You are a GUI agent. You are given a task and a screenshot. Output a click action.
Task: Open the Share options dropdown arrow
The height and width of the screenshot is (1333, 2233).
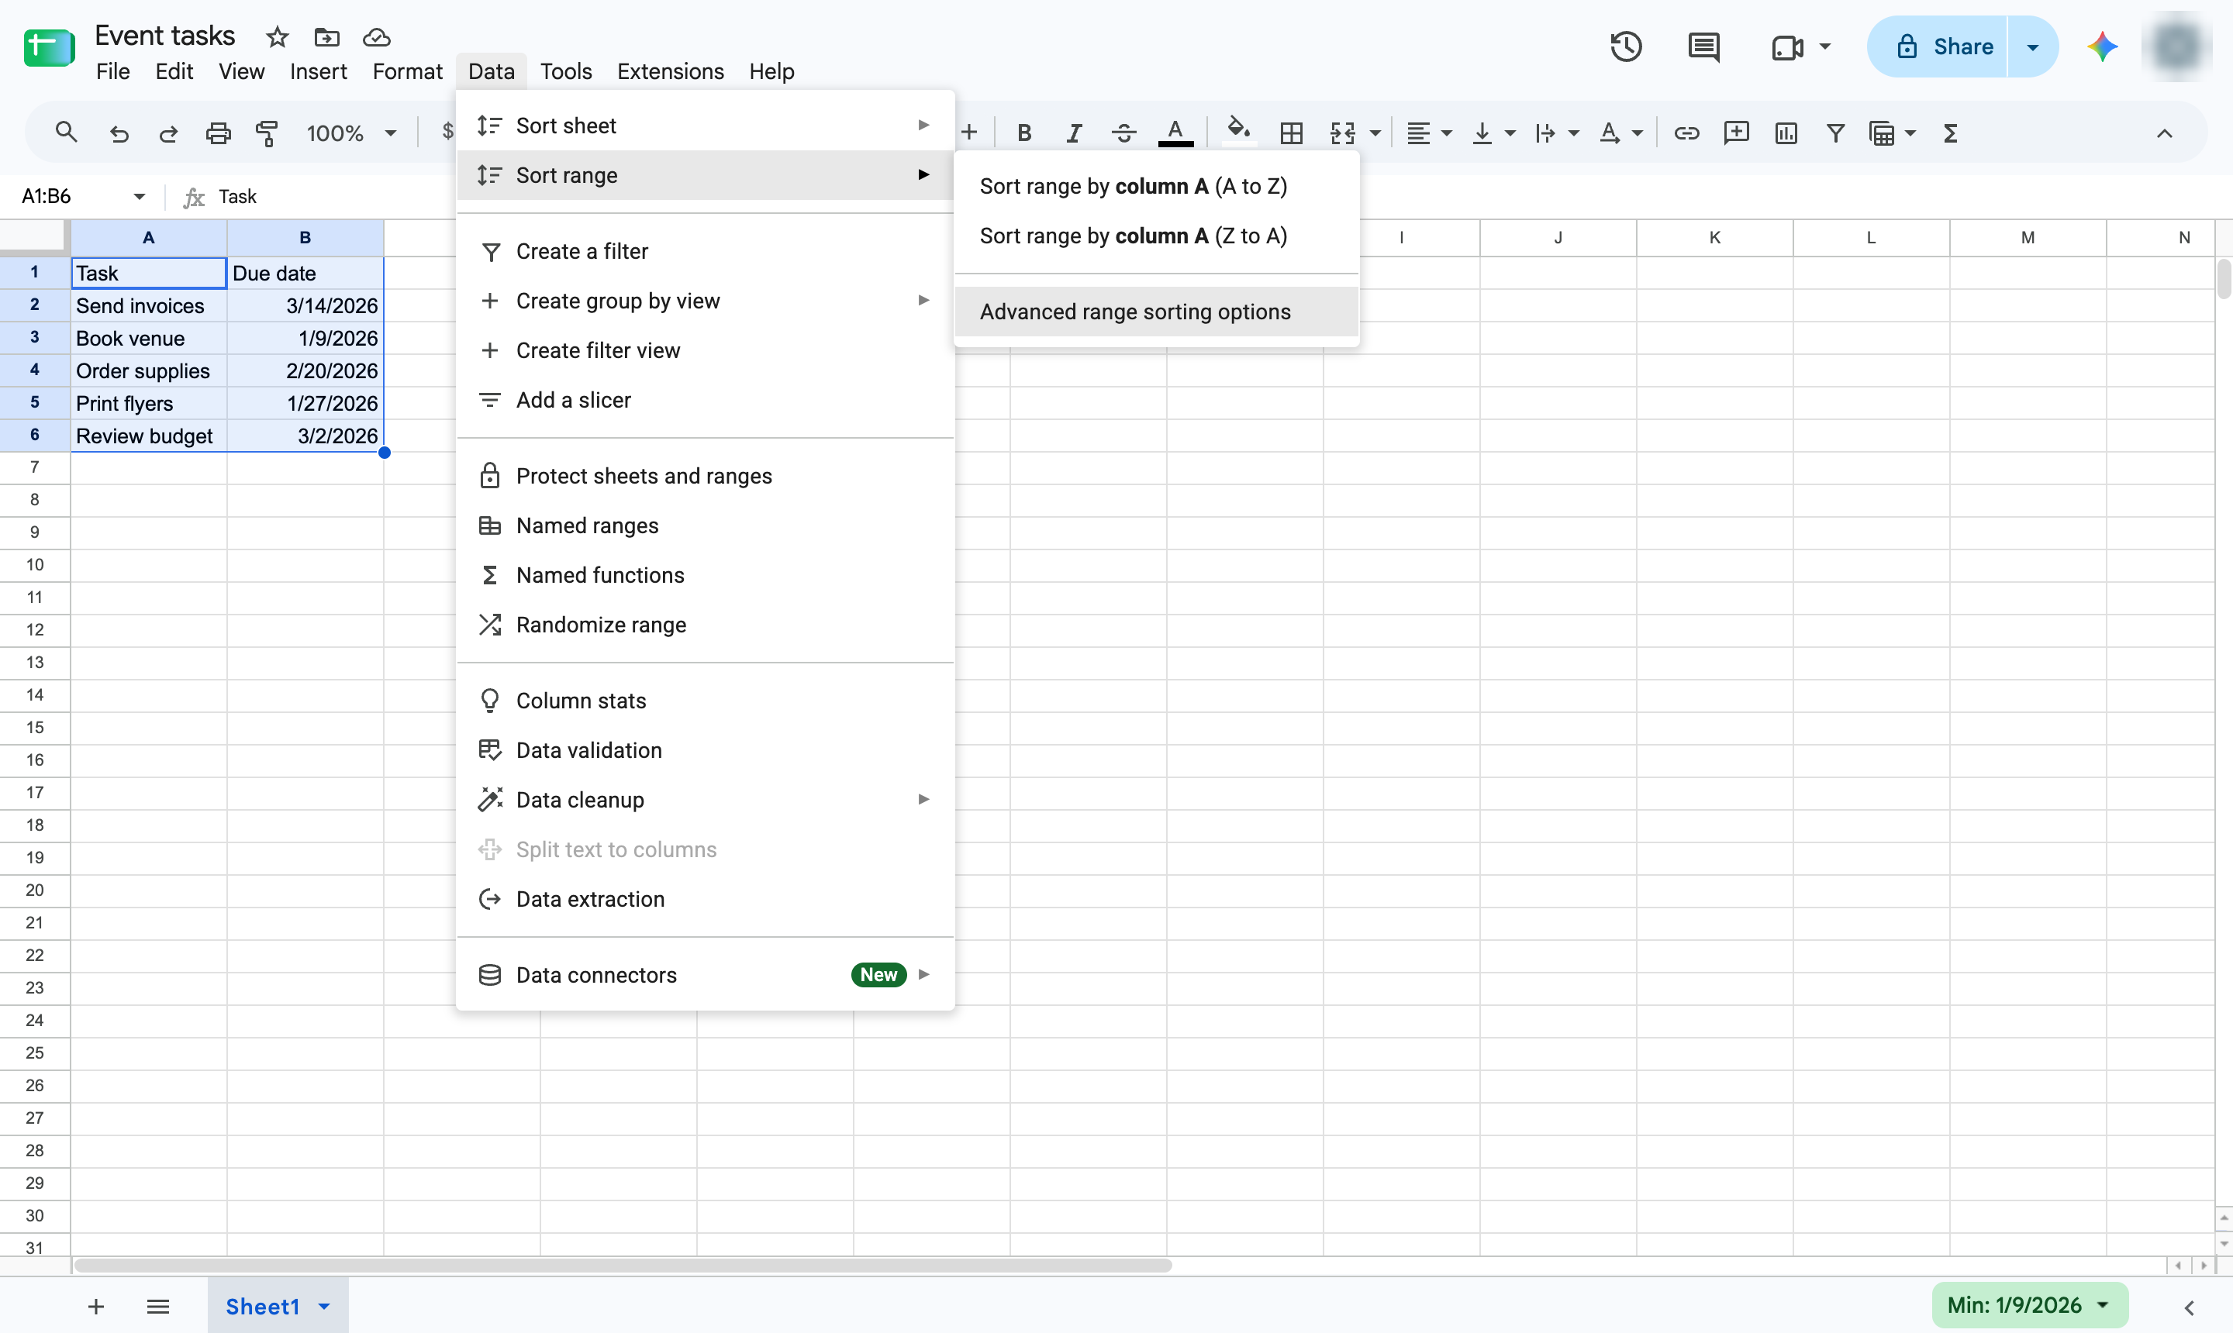[2033, 46]
